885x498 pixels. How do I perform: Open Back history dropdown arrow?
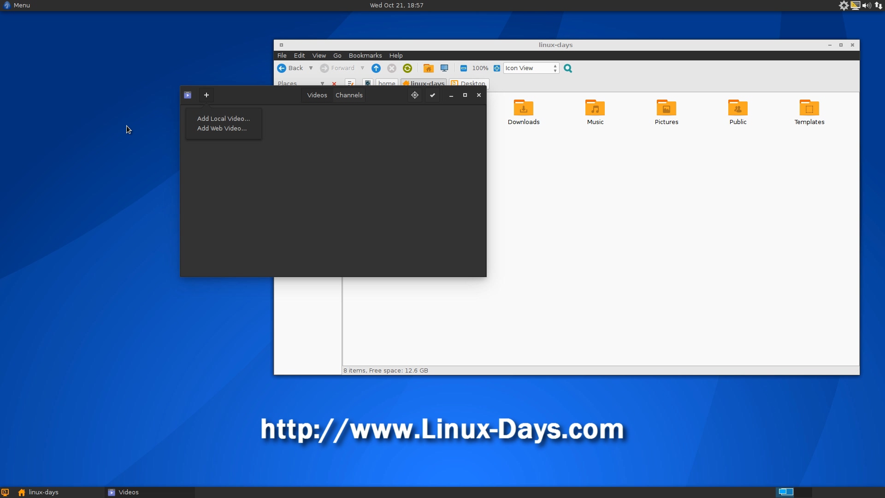point(311,68)
